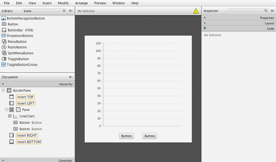This screenshot has height=162, width=276.
Task: Click the BorderPane icon in Hierarchy
Action: pyautogui.click(x=9, y=90)
